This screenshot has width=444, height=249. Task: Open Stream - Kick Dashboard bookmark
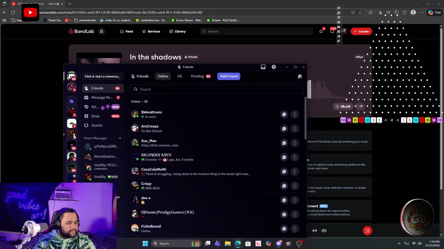tap(222, 20)
